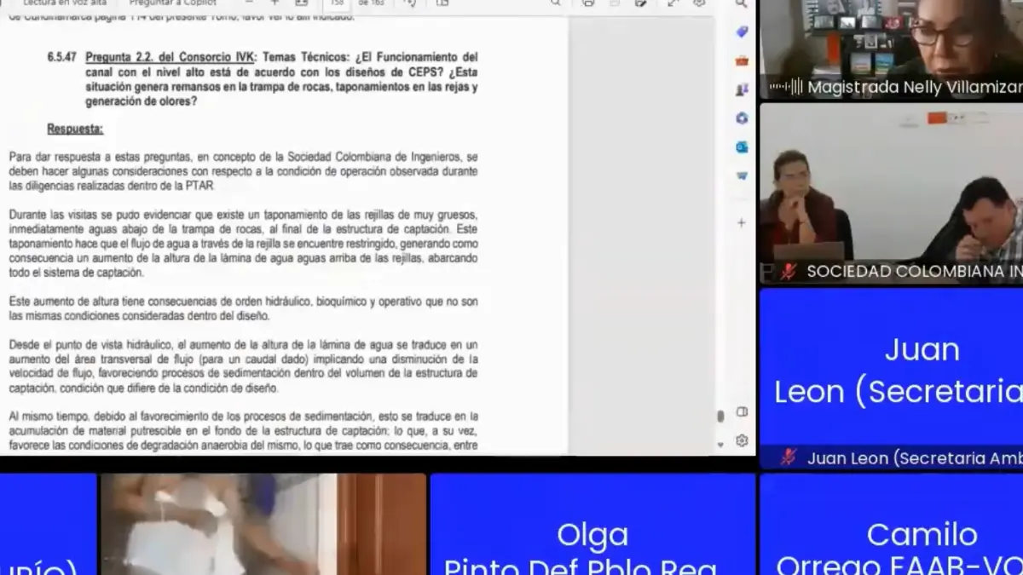Screen dimensions: 1023x575
Task: Click muted microphone icon on Sociedad Colombiana tile
Action: pos(789,272)
